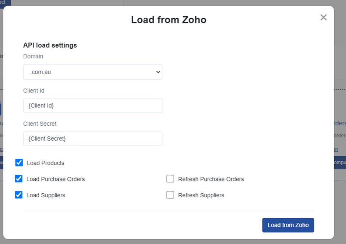Focus the Client Secret input field
The width and height of the screenshot is (346, 244).
(x=93, y=139)
